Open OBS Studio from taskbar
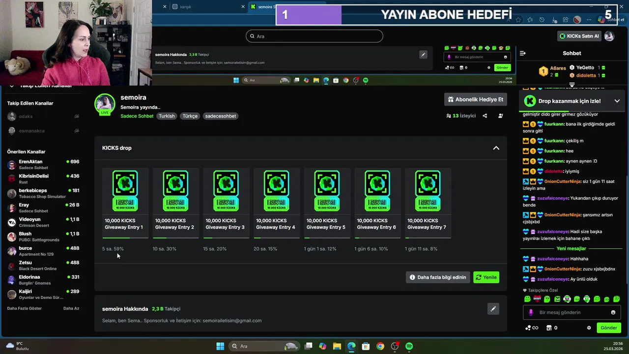The image size is (629, 354). click(x=395, y=346)
